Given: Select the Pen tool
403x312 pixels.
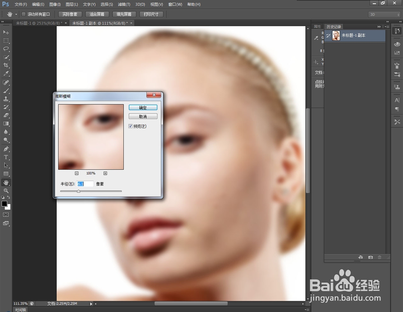Looking at the screenshot, I should pyautogui.click(x=6, y=149).
